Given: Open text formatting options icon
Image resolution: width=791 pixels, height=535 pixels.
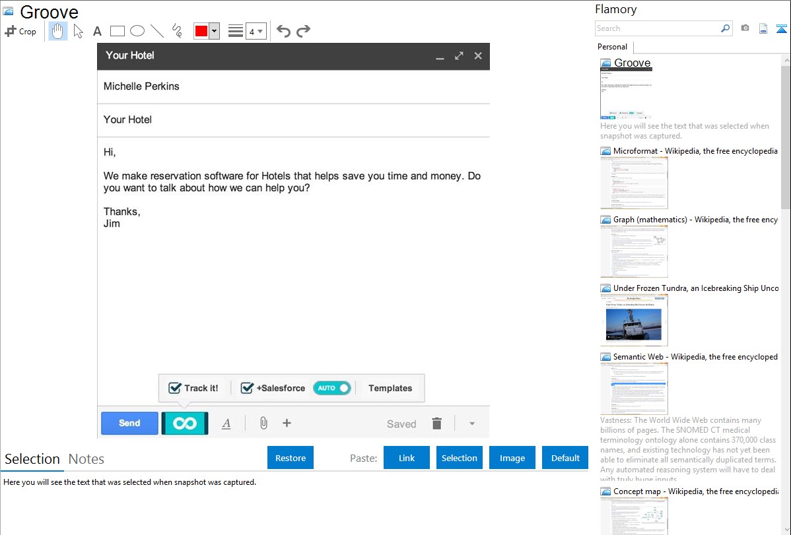Looking at the screenshot, I should pyautogui.click(x=226, y=424).
